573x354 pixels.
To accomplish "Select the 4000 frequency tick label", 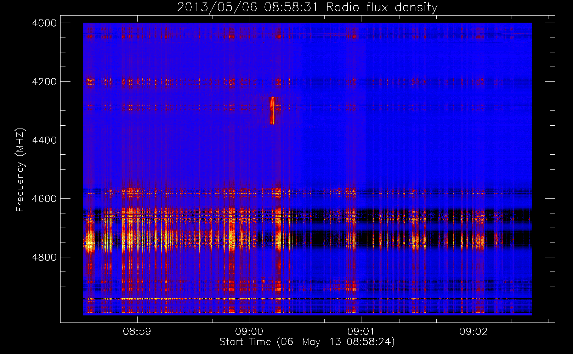I will 44,23.
